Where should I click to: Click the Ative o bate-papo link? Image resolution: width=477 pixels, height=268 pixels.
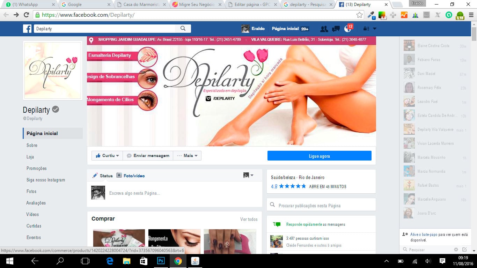click(424, 234)
